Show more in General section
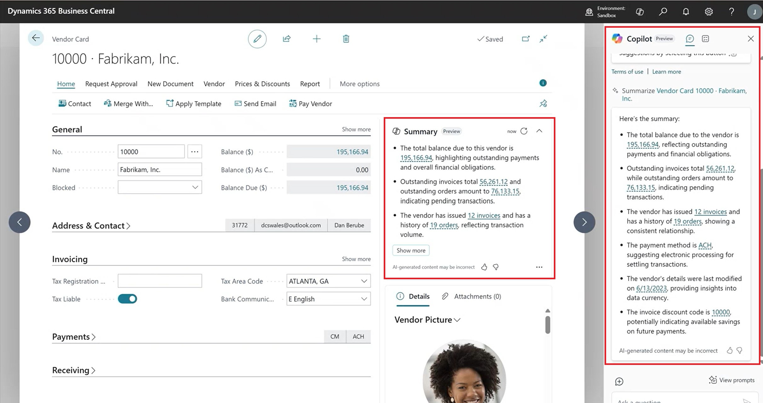The width and height of the screenshot is (763, 403). (356, 129)
